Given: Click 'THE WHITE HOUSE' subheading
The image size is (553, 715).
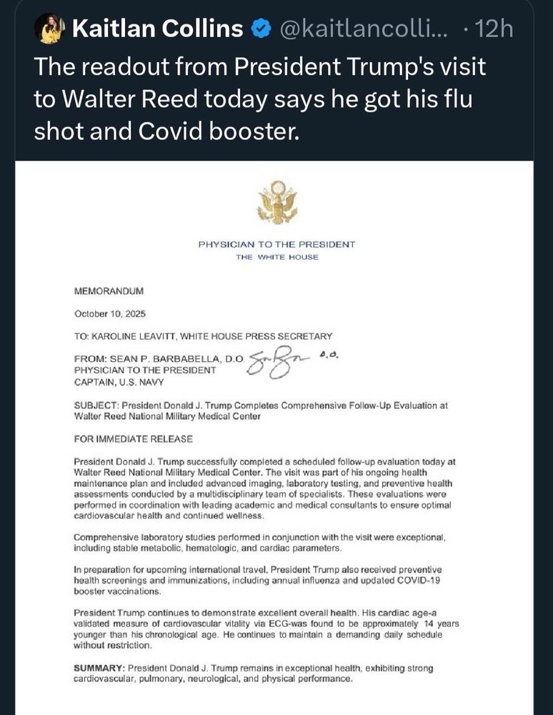Looking at the screenshot, I should tap(276, 257).
